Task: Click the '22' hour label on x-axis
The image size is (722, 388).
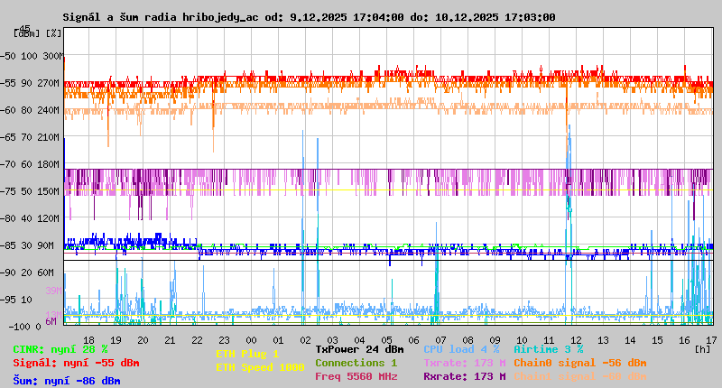Action: (197, 340)
